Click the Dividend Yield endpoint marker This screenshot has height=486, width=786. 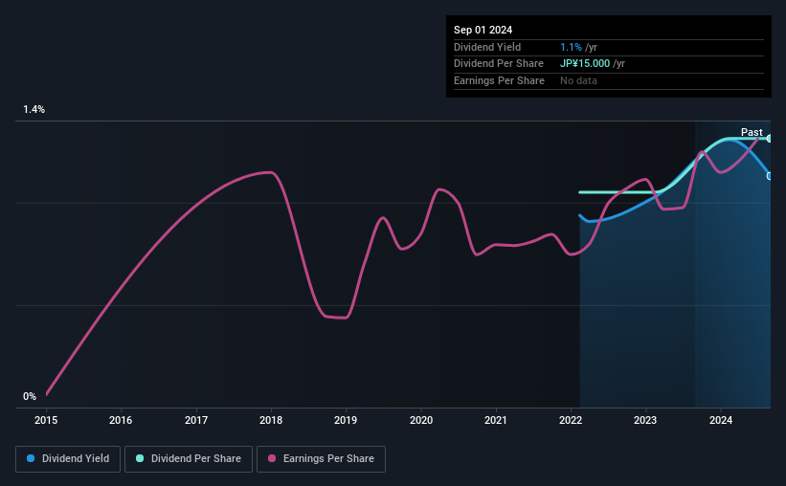(x=770, y=176)
